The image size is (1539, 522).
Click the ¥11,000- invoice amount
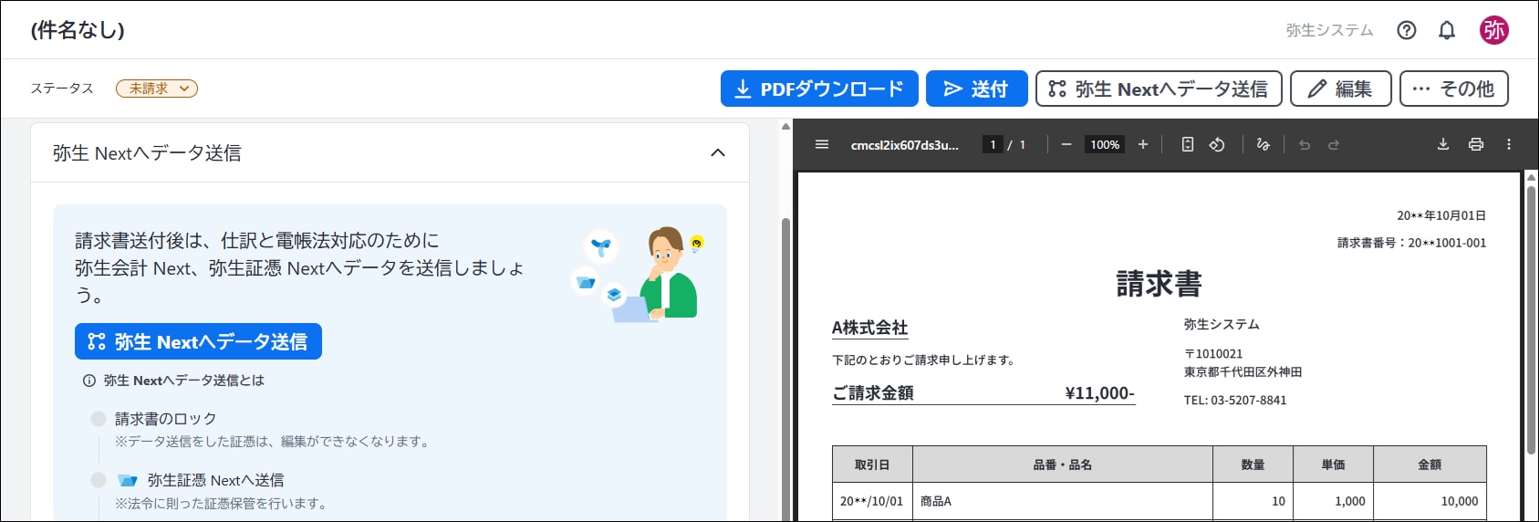click(1099, 393)
